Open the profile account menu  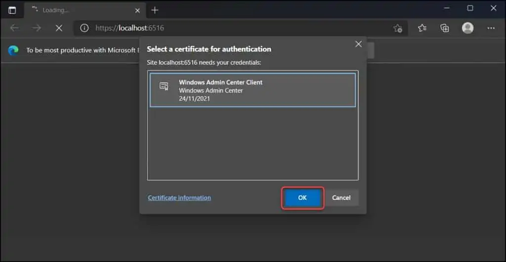467,28
